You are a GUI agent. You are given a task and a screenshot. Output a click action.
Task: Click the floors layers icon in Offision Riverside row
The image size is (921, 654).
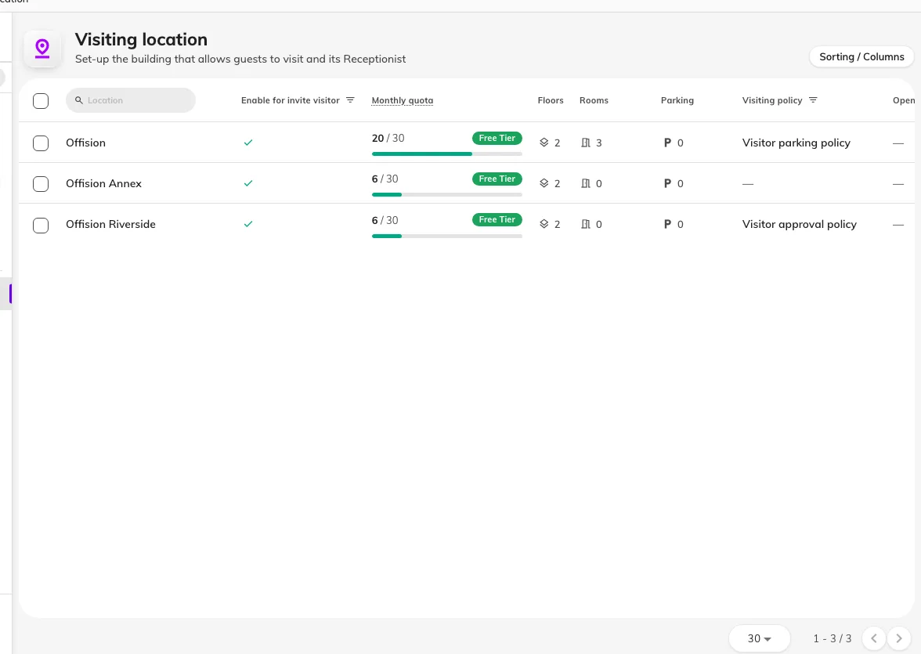point(544,224)
